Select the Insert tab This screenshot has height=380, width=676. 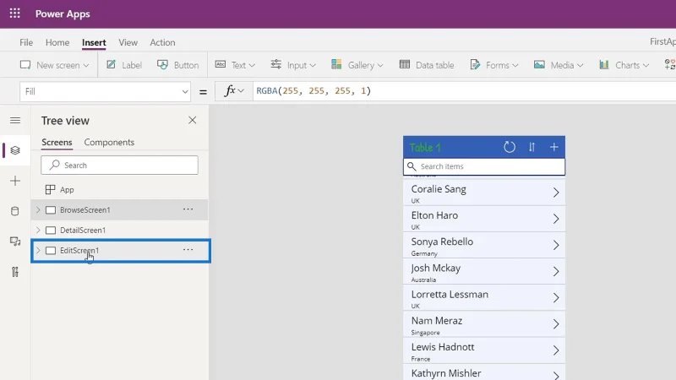click(94, 42)
